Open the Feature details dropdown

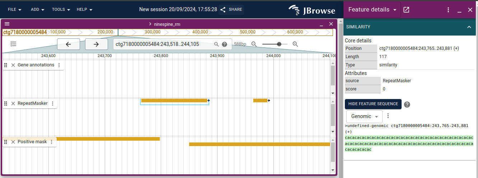click(372, 10)
